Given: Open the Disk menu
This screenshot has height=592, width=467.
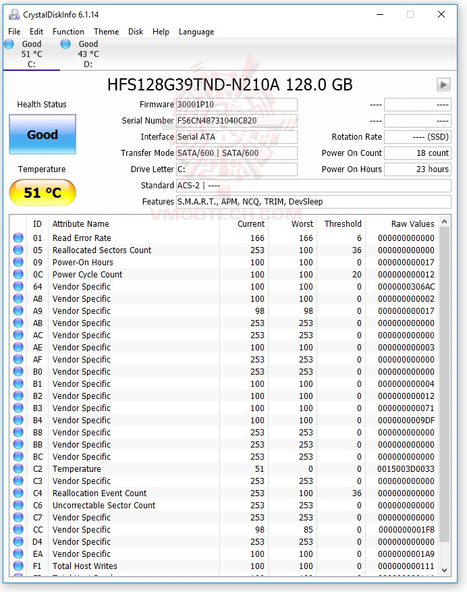Looking at the screenshot, I should (x=136, y=32).
